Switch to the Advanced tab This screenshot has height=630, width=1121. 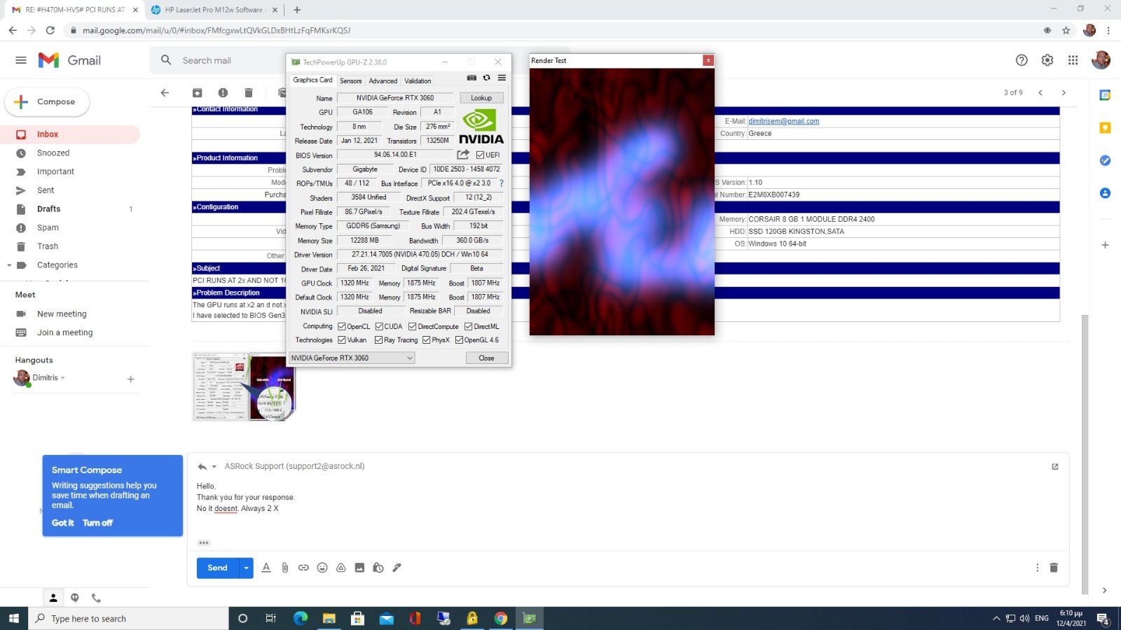tap(383, 80)
